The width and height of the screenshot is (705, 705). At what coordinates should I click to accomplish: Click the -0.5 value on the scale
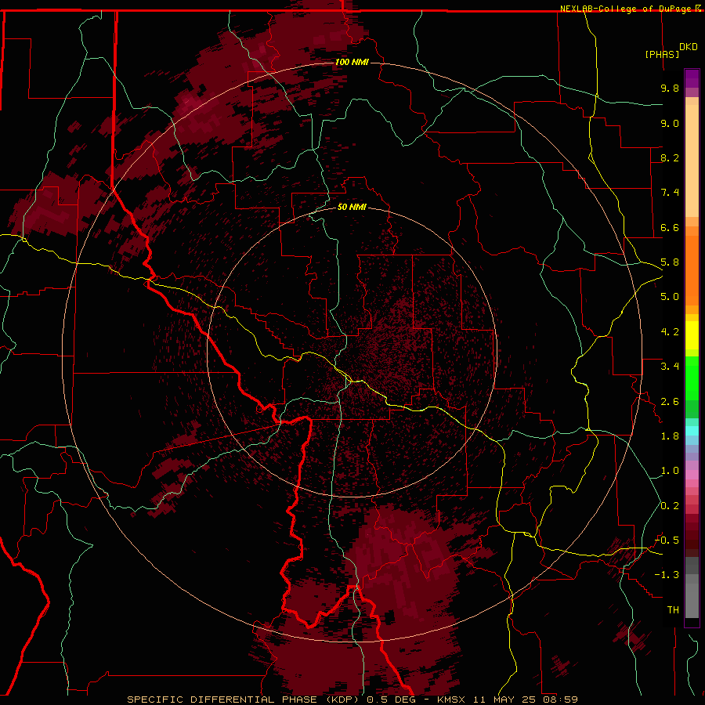tap(667, 540)
